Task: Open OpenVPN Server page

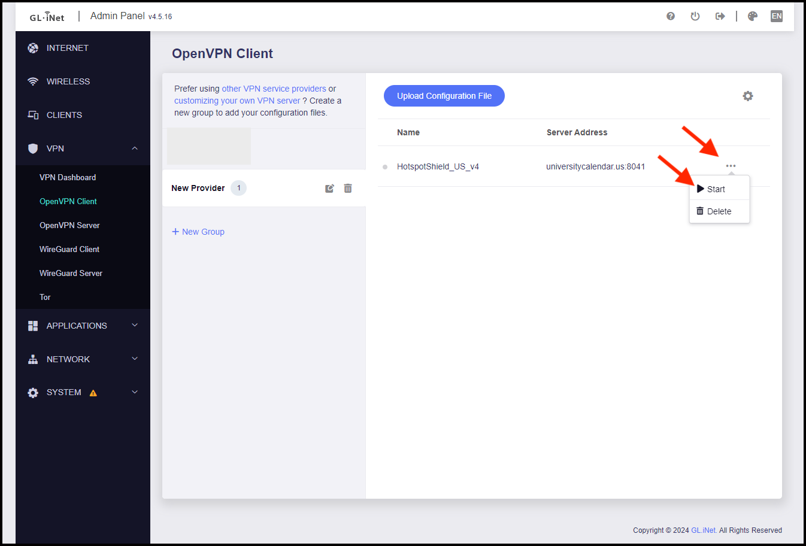Action: 69,225
